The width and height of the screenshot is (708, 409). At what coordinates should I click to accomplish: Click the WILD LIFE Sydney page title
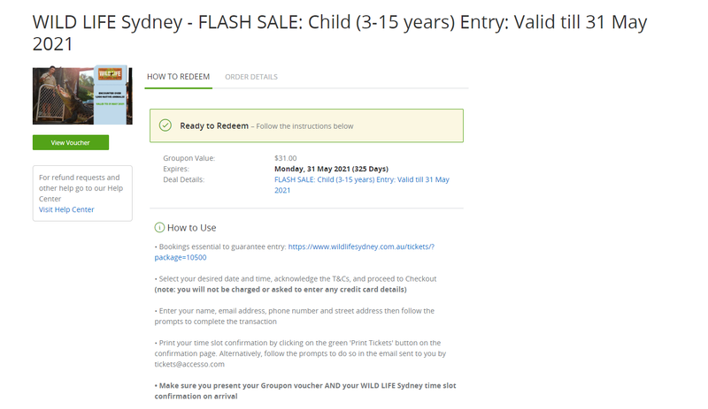[340, 33]
